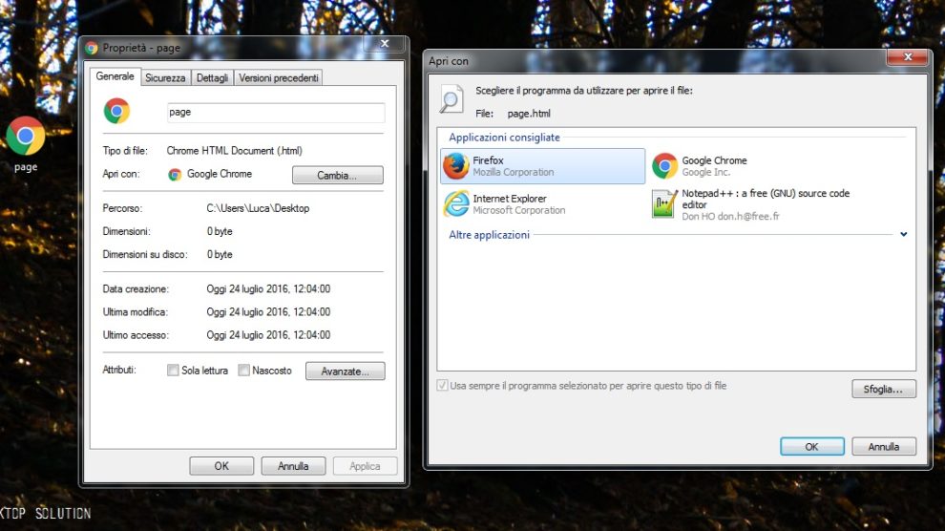Image resolution: width=945 pixels, height=531 pixels.
Task: Open the Dettagli tab
Action: click(212, 77)
